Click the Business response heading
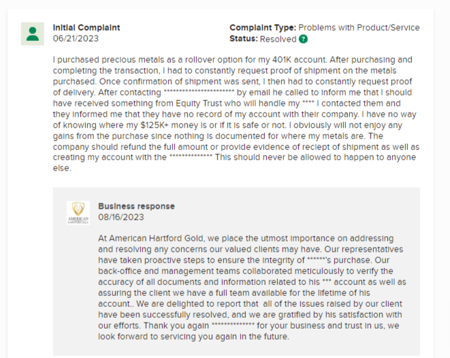 (136, 206)
